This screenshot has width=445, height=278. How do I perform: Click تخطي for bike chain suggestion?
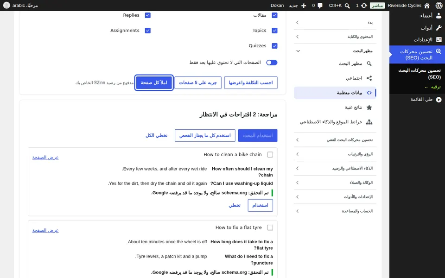(x=235, y=205)
